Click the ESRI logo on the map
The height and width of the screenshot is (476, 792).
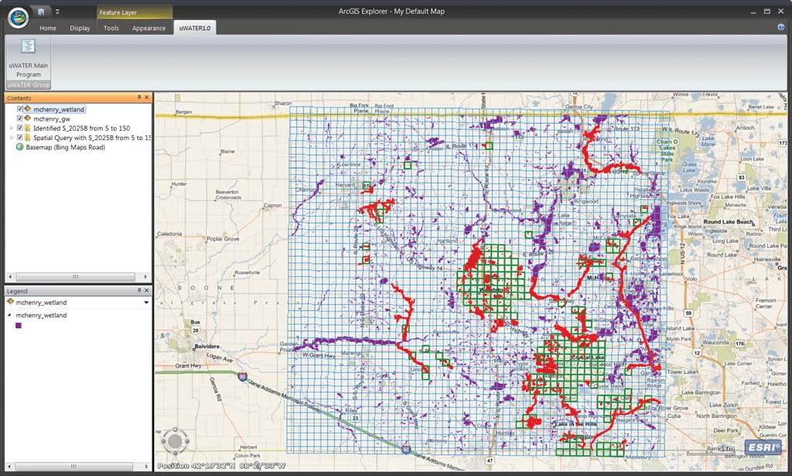(x=763, y=447)
